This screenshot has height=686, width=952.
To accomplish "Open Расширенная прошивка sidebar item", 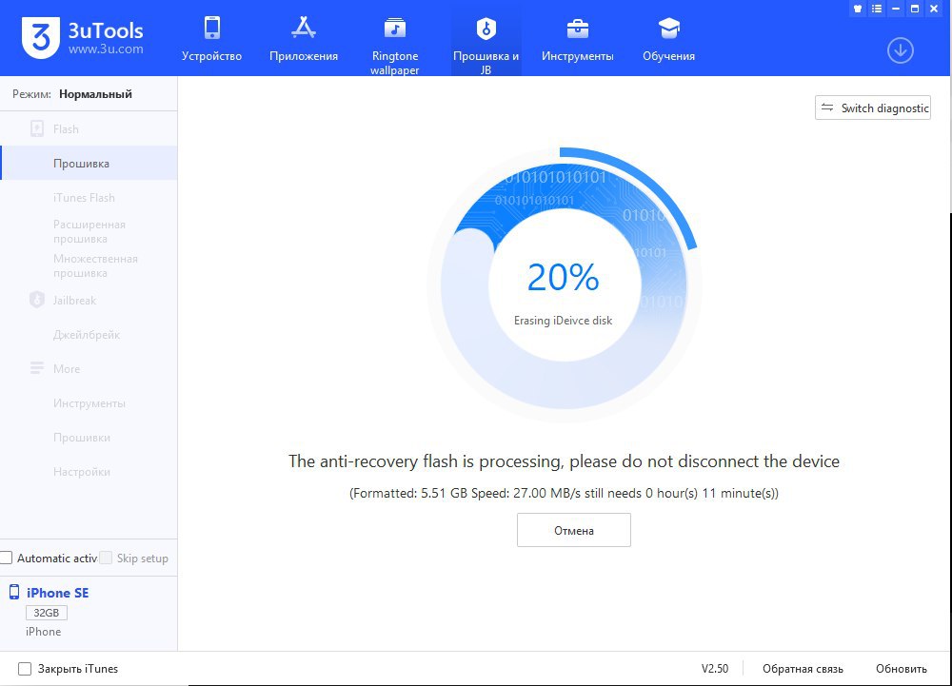I will (x=89, y=231).
